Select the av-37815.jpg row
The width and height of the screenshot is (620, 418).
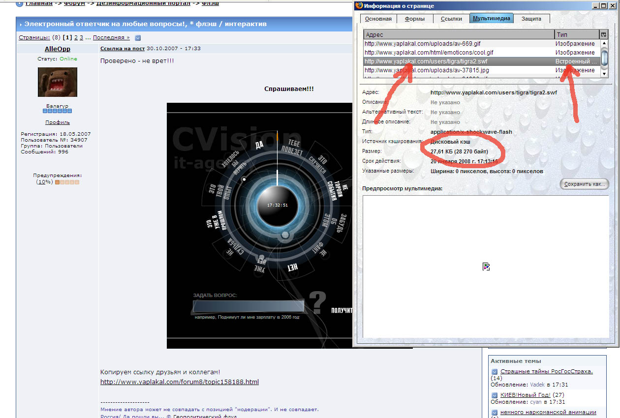(482, 70)
